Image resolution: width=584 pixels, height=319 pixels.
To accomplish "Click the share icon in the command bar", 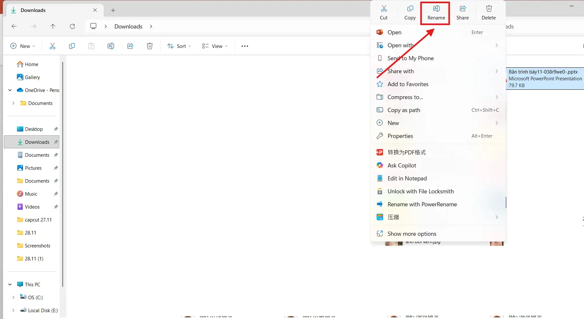I will 130,46.
